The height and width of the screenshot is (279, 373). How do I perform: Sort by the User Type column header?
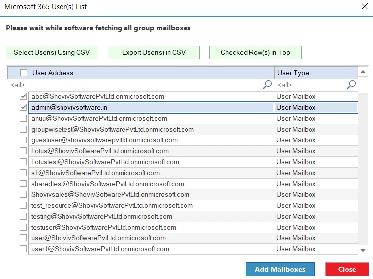click(316, 73)
